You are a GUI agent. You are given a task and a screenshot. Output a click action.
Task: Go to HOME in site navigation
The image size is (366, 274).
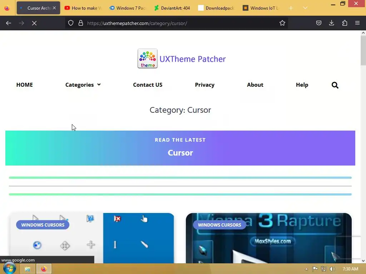tap(25, 85)
